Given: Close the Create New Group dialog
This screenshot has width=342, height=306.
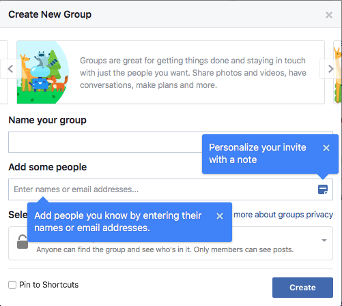Looking at the screenshot, I should coord(329,15).
